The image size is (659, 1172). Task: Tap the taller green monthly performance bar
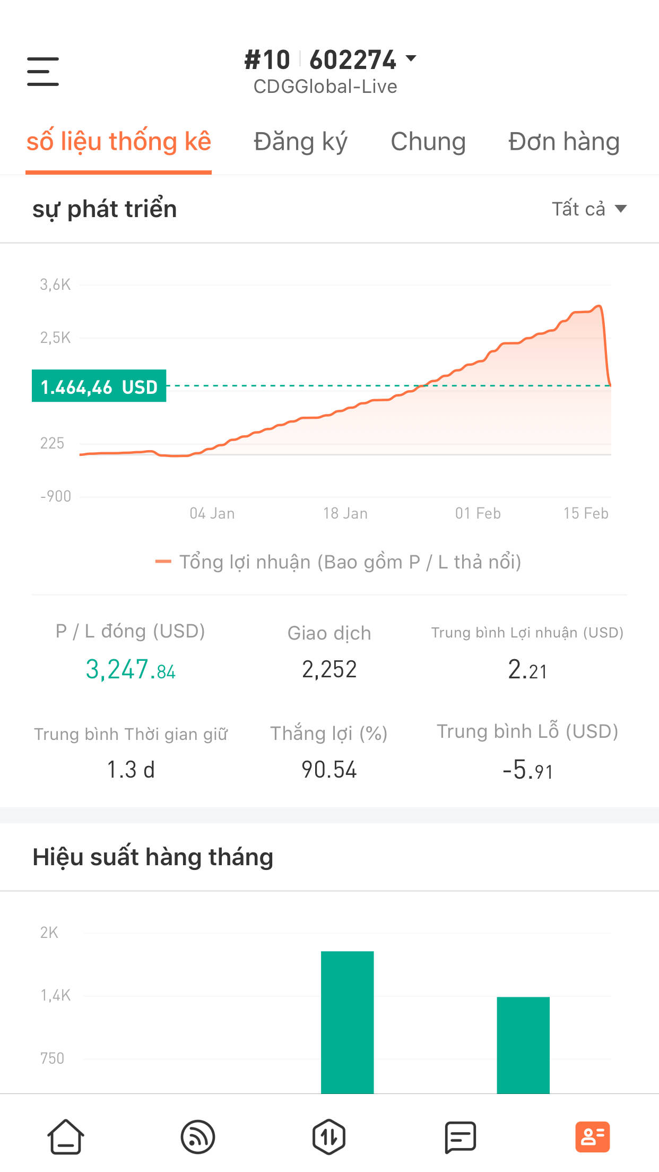tap(347, 1022)
